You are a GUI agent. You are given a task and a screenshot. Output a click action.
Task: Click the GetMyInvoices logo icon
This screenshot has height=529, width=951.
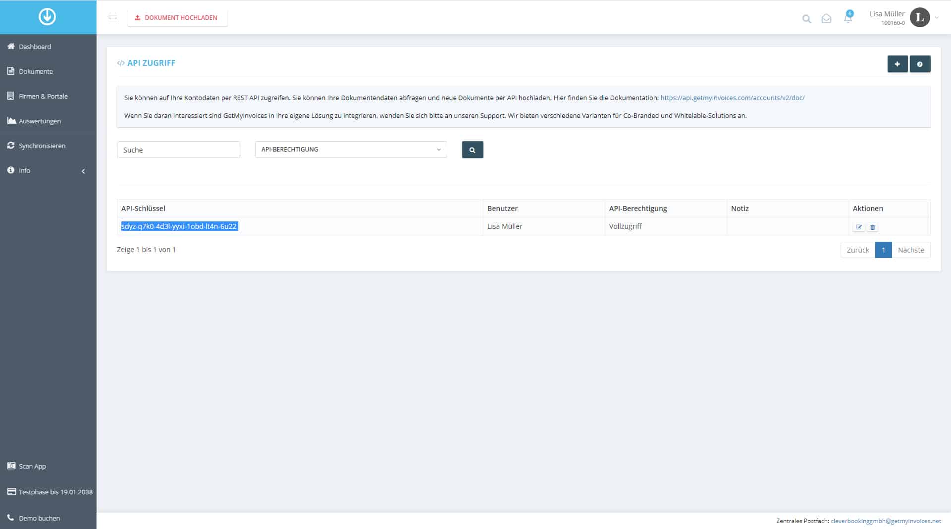(47, 17)
